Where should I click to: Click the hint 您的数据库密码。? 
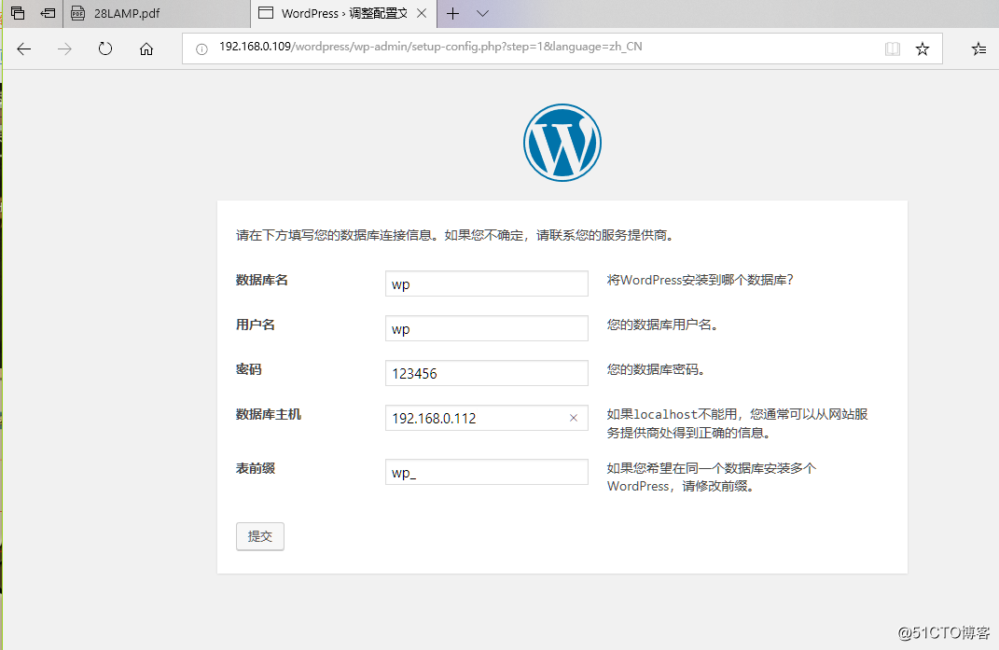pyautogui.click(x=656, y=369)
